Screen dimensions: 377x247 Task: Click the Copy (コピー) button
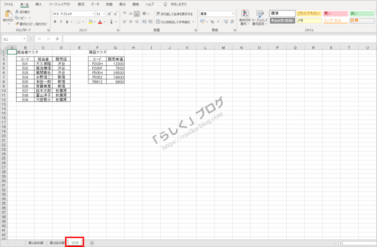click(22, 18)
